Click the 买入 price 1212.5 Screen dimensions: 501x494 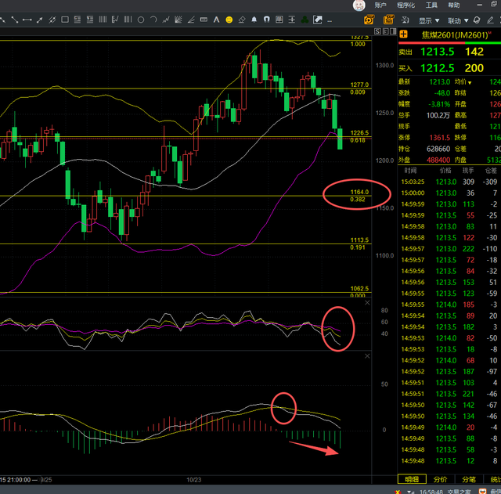point(437,68)
